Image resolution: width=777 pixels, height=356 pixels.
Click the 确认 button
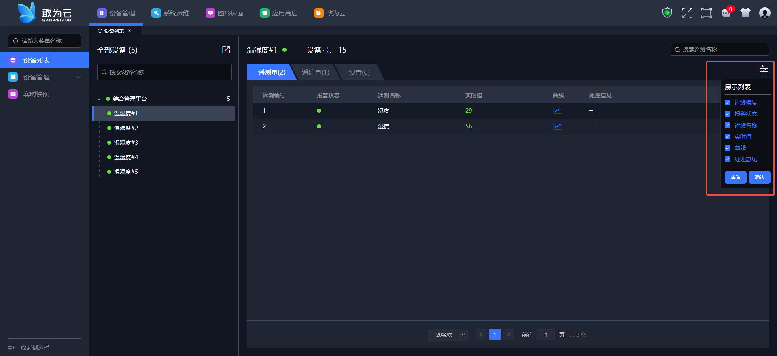click(x=759, y=177)
